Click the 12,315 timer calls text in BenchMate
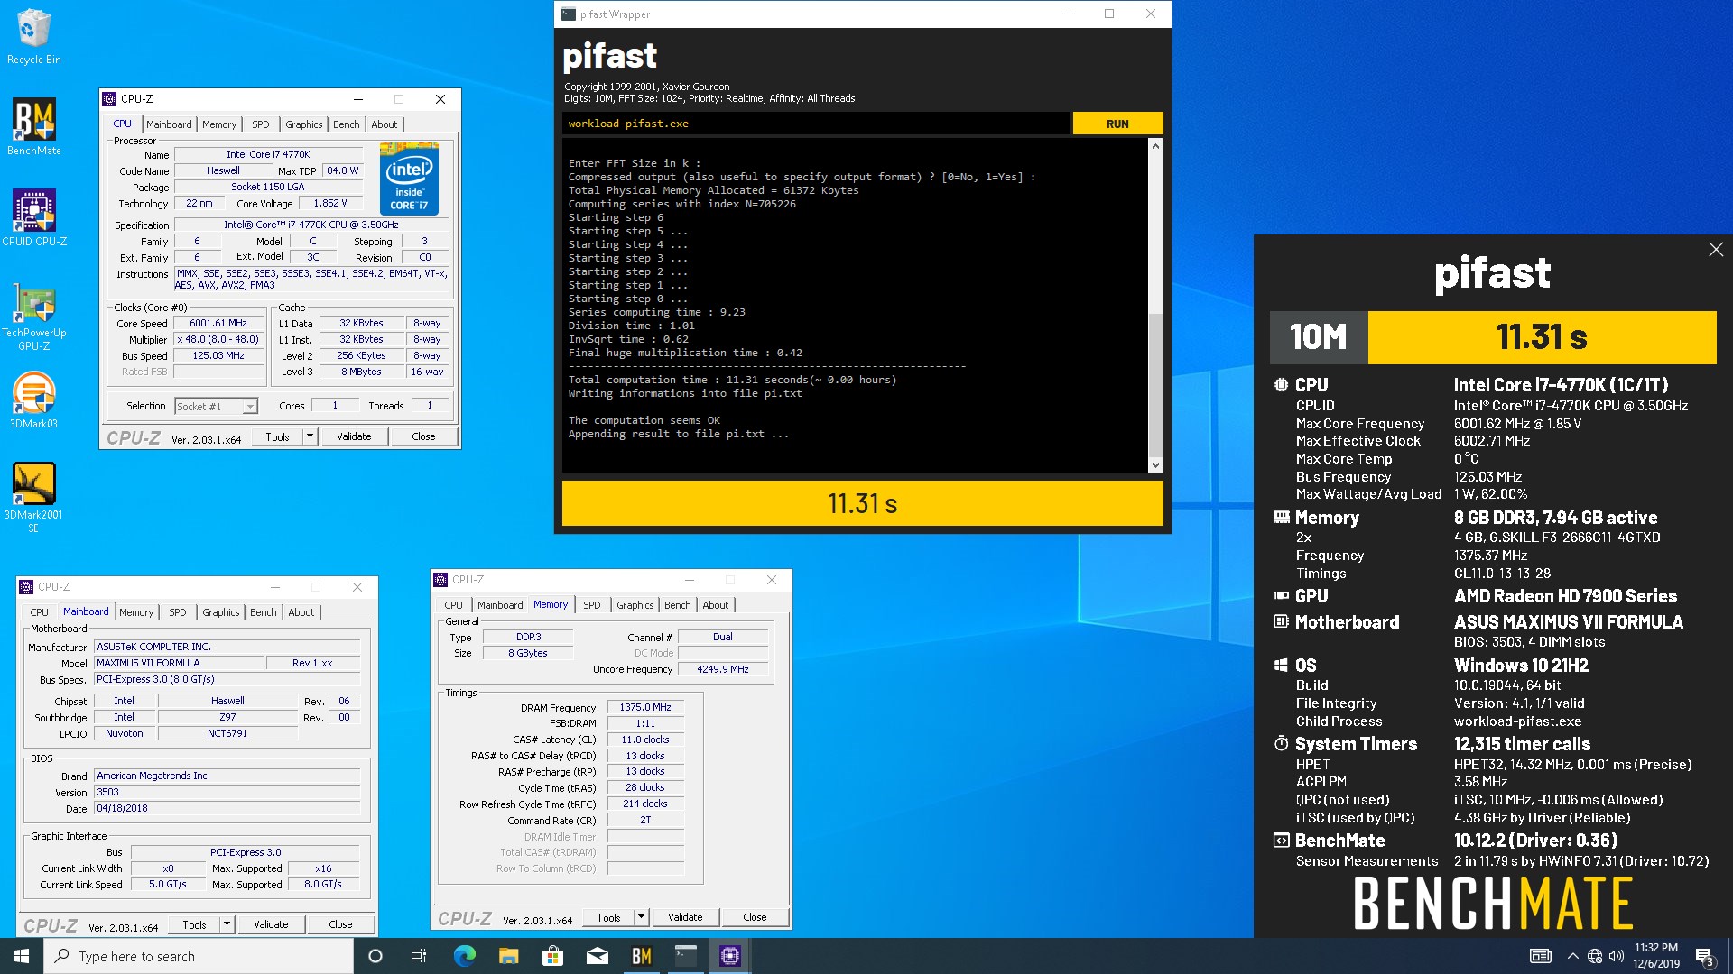1733x974 pixels. [x=1522, y=744]
